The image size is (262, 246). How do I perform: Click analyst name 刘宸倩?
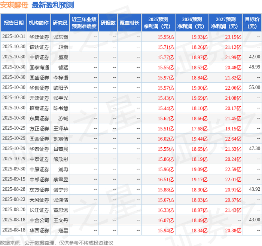(61, 139)
